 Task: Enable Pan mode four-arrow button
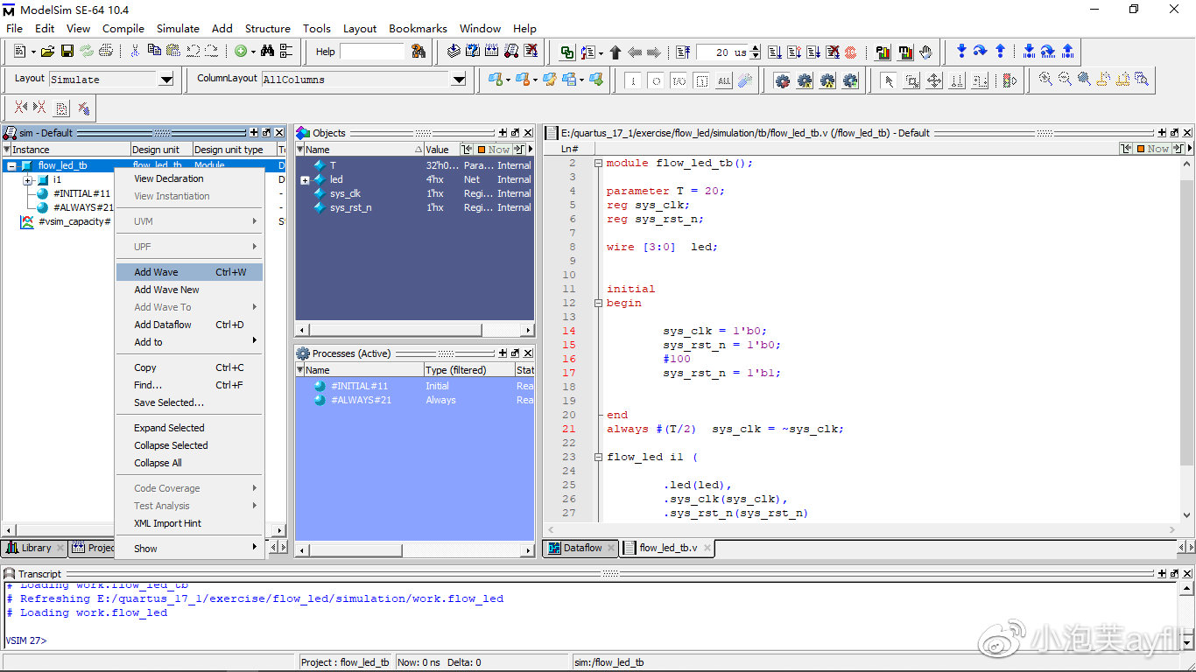[x=934, y=81]
